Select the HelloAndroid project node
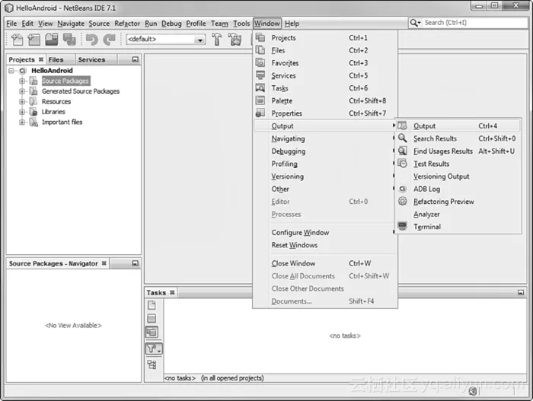 tap(52, 71)
